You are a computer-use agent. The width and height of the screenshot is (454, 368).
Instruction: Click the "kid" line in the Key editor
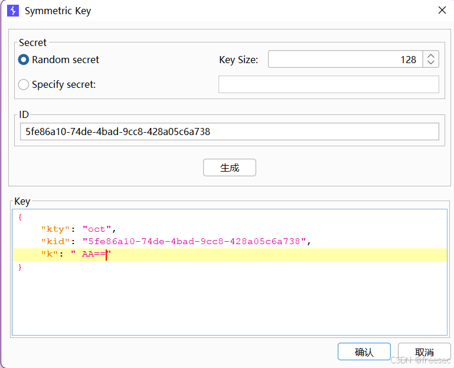[176, 242]
